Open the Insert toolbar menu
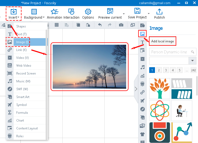198x143 pixels. 14,14
